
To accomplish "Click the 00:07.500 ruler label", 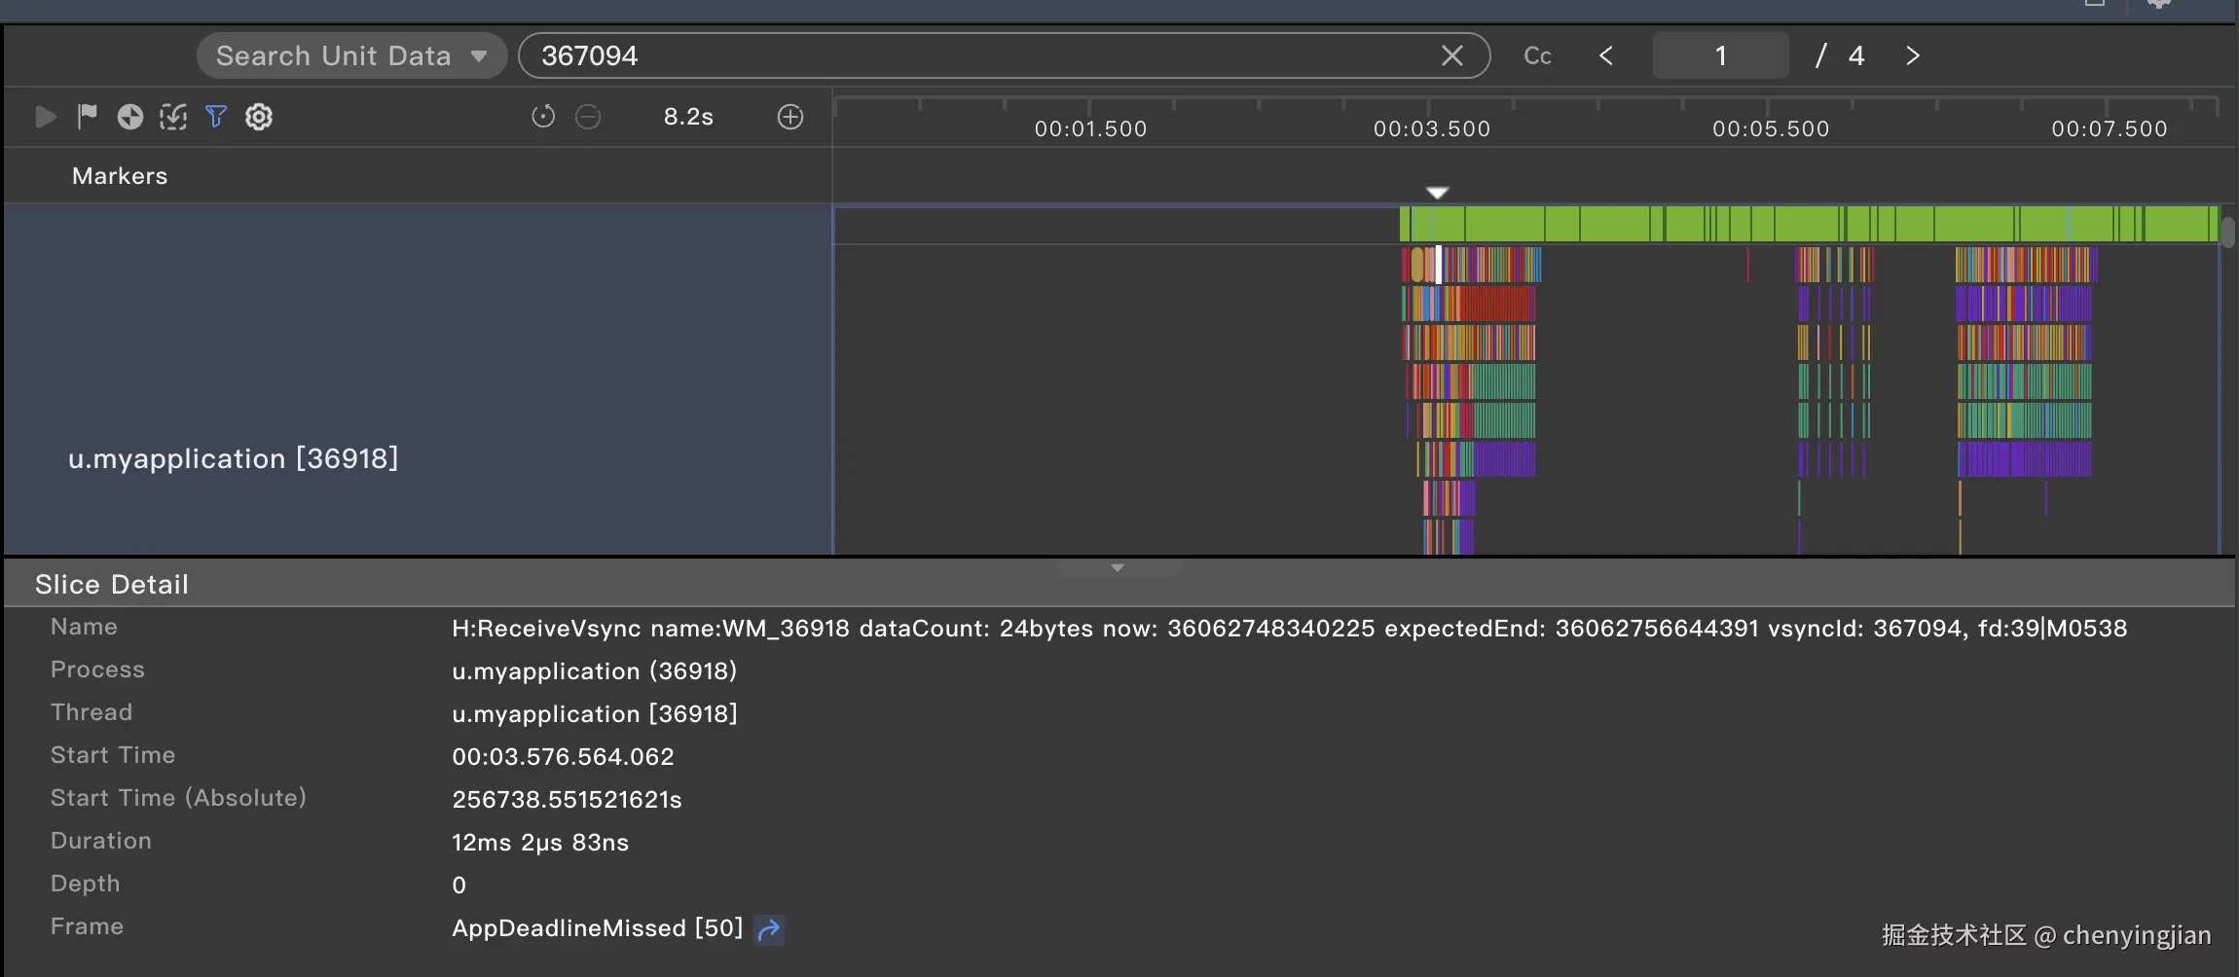I will (2110, 128).
